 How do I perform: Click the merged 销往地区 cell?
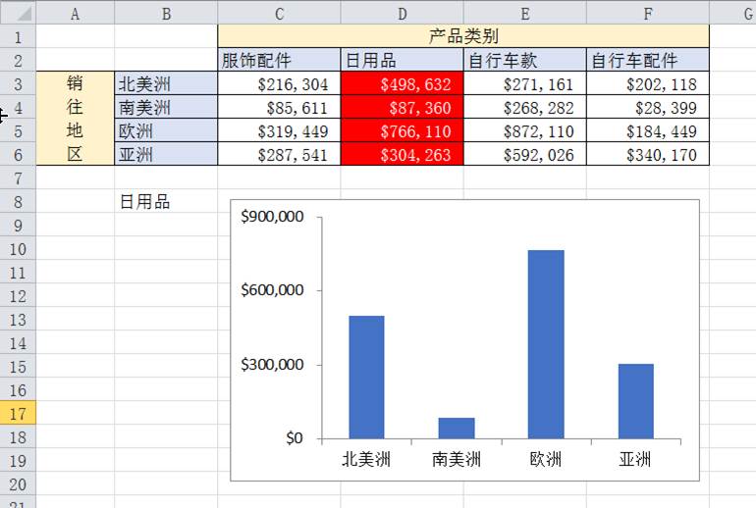tap(75, 119)
